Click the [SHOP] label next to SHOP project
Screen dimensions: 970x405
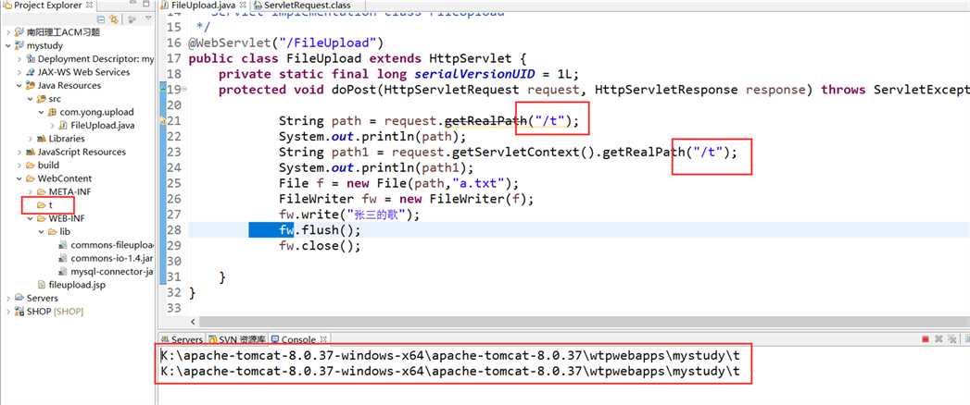coord(69,312)
